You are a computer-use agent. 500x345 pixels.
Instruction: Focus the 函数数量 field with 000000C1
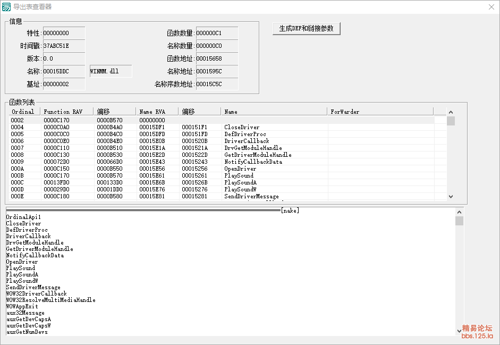216,33
